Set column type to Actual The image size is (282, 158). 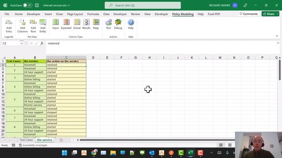[x=77, y=24]
